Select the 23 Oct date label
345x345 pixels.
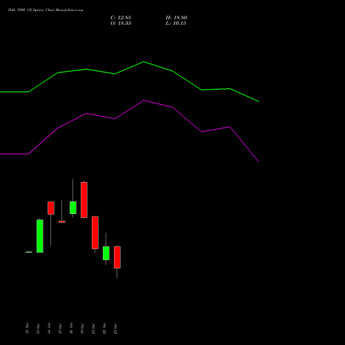point(115,328)
